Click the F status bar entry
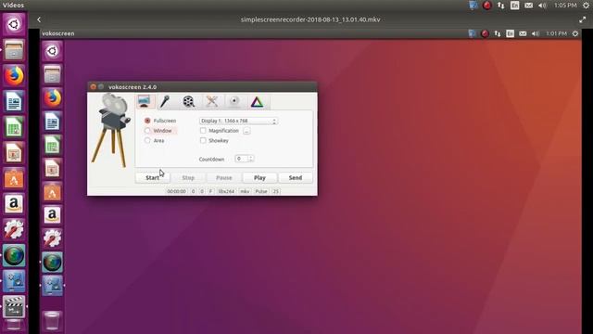 (x=210, y=192)
